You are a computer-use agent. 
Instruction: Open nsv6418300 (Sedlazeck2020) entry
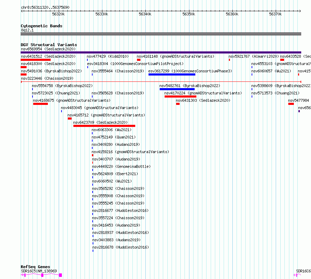click(48, 64)
